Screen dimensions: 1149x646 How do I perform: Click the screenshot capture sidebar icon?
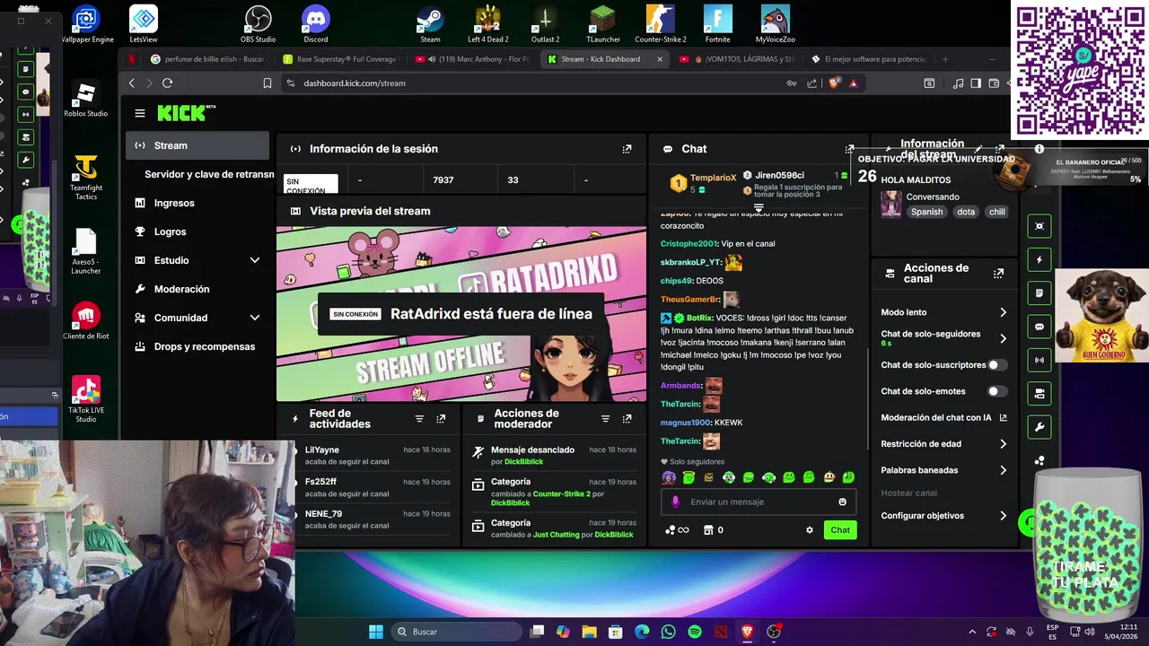[x=1039, y=227]
